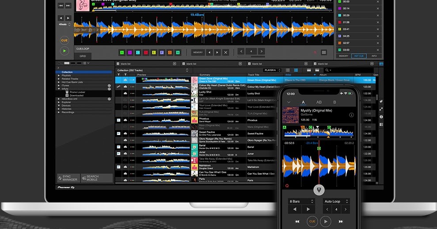Collapse the Devices tree node

(x=59, y=105)
